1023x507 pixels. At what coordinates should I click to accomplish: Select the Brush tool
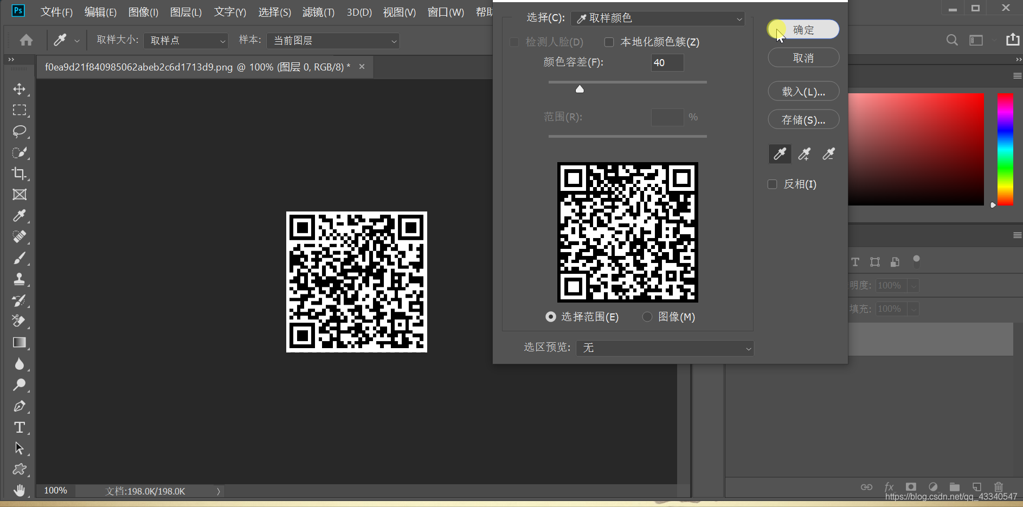pos(20,258)
